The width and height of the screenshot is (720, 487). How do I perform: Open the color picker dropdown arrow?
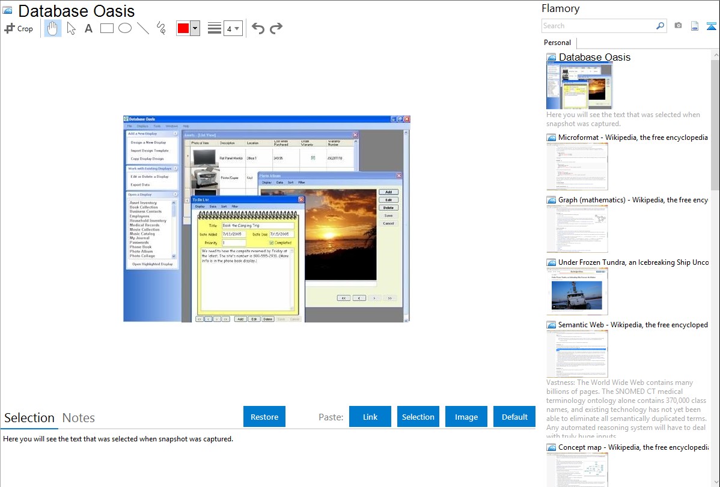(195, 28)
